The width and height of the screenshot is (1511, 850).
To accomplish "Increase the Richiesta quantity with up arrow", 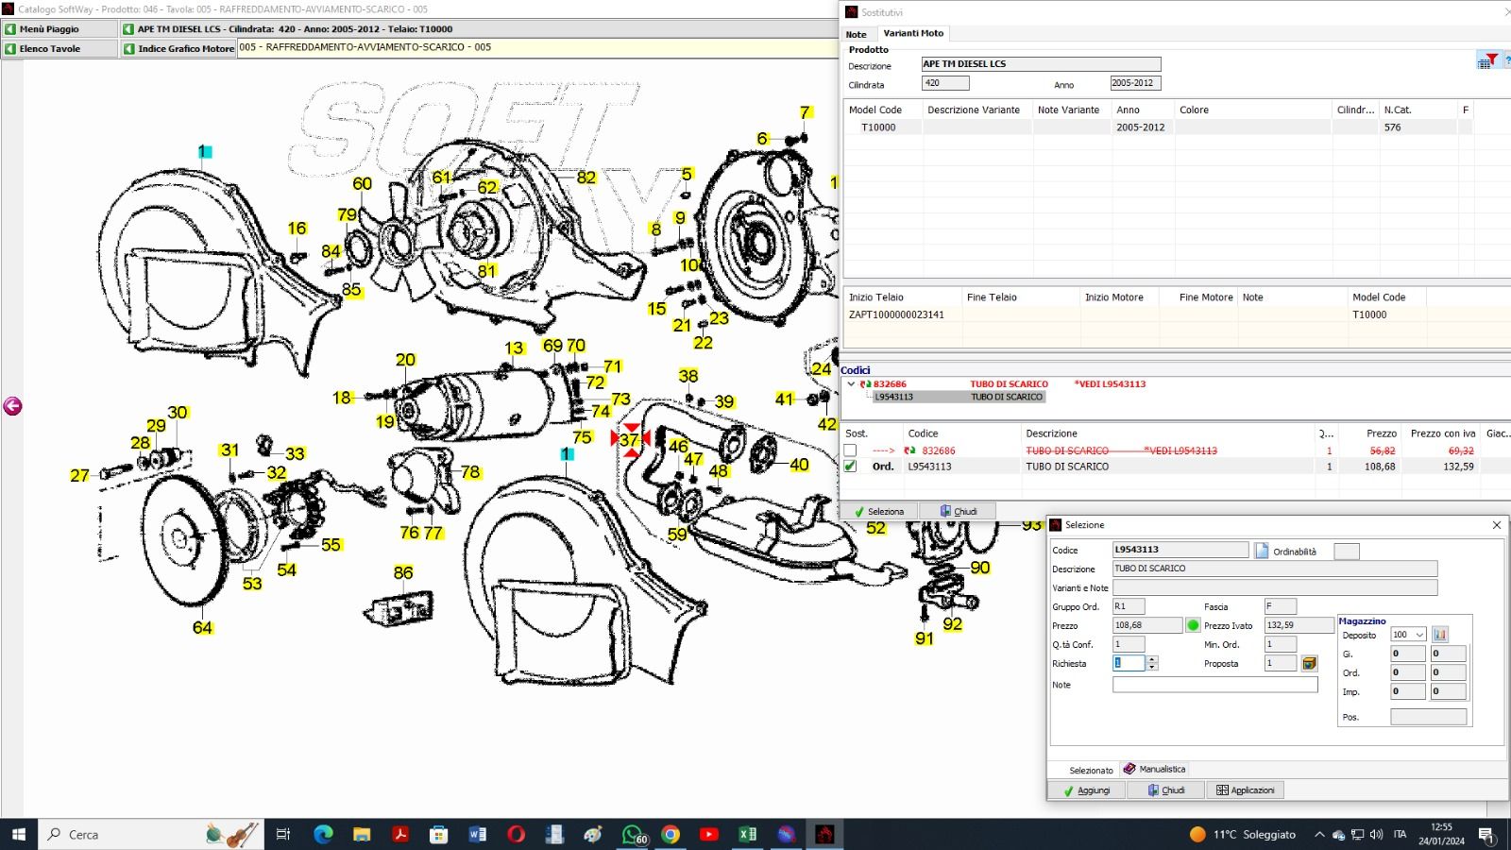I will pos(1151,659).
